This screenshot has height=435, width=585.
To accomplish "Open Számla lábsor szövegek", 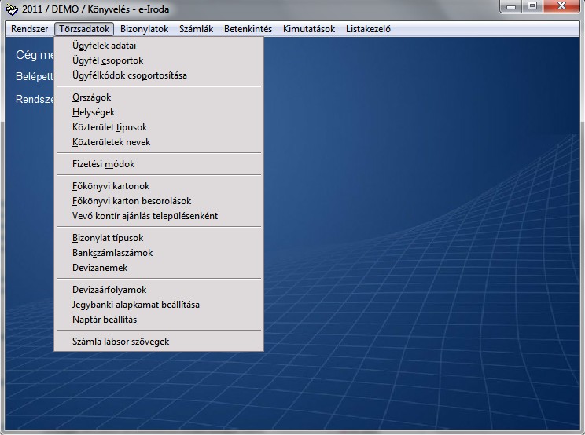I will 120,342.
